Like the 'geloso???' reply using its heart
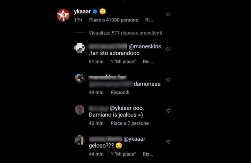Viewport: 251px width, 163px height. (168, 142)
